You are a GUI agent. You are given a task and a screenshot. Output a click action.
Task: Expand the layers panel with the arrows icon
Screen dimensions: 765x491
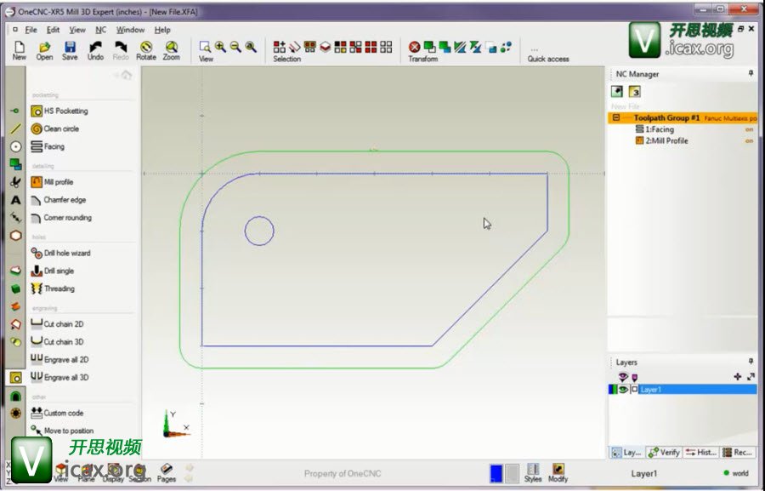click(751, 376)
